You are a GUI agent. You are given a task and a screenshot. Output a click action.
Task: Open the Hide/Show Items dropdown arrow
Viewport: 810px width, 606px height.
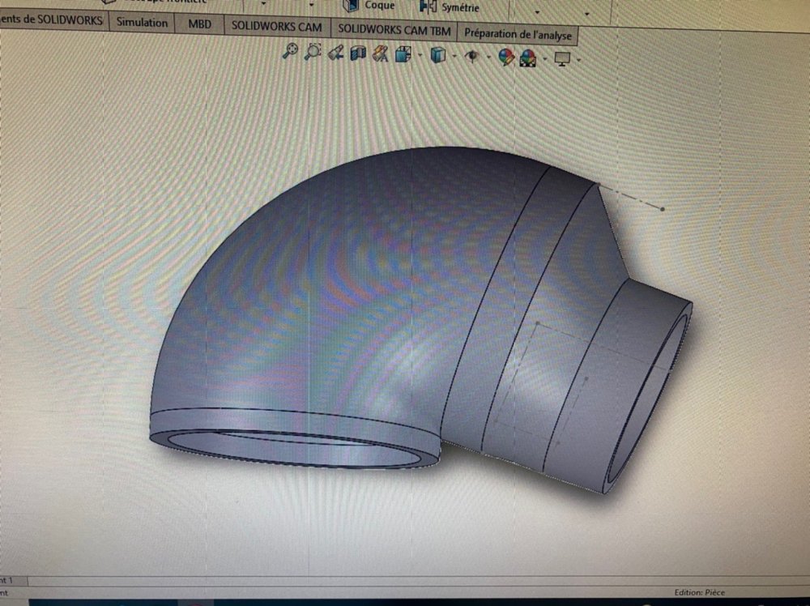(488, 57)
